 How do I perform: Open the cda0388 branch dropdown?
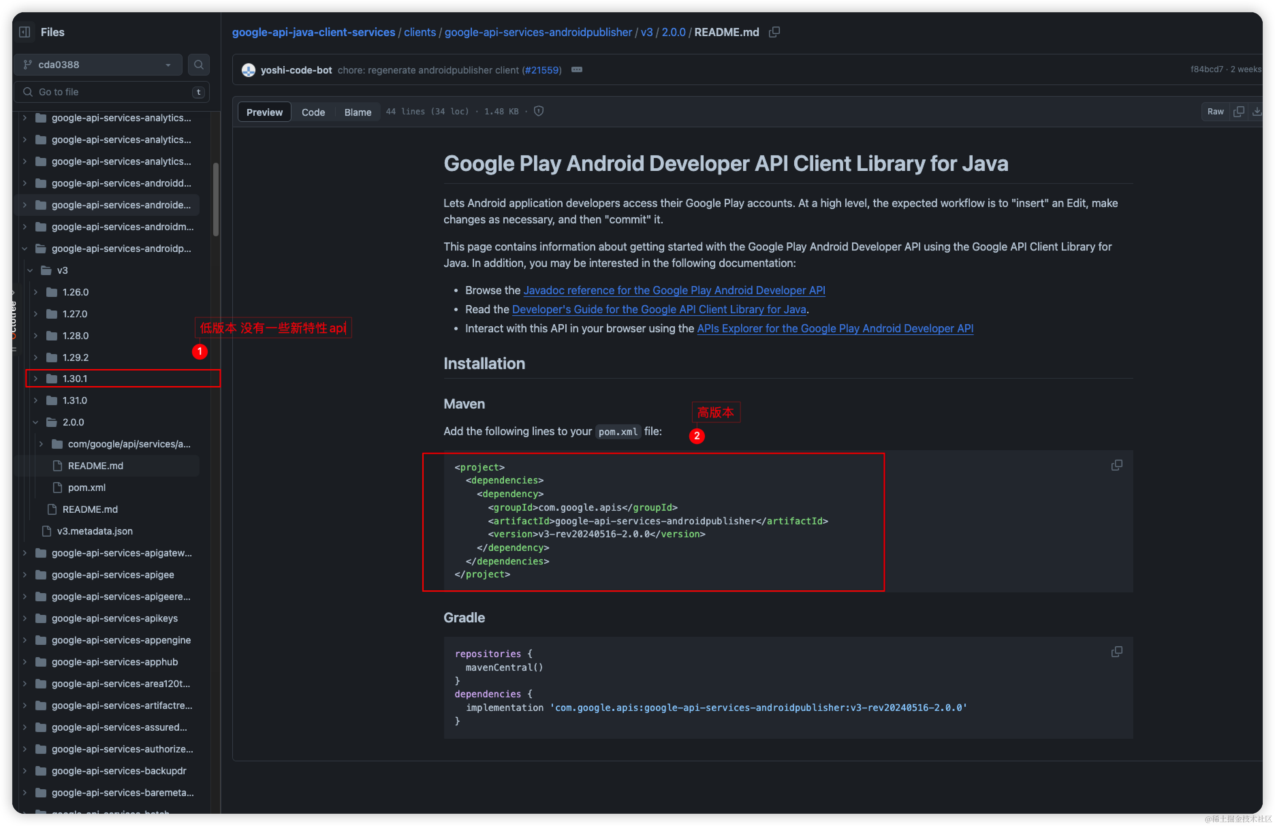pos(98,65)
